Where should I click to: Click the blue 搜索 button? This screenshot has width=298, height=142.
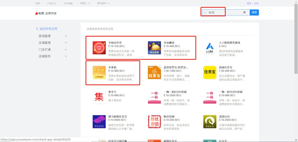254,12
